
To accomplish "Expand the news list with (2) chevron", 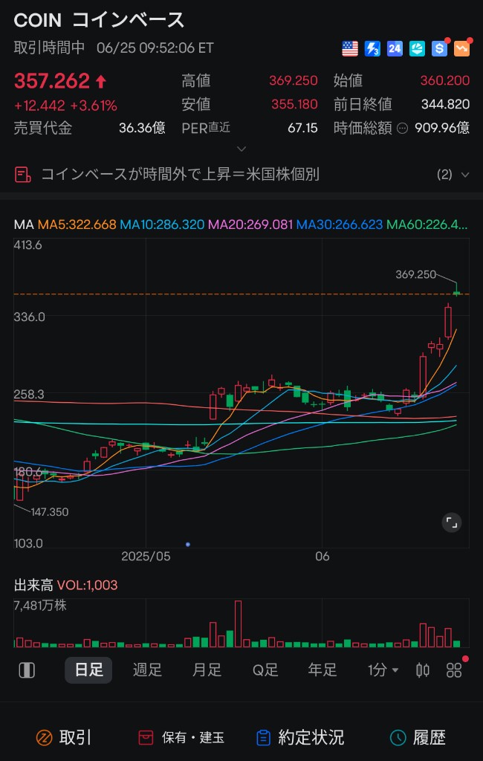I will point(465,175).
